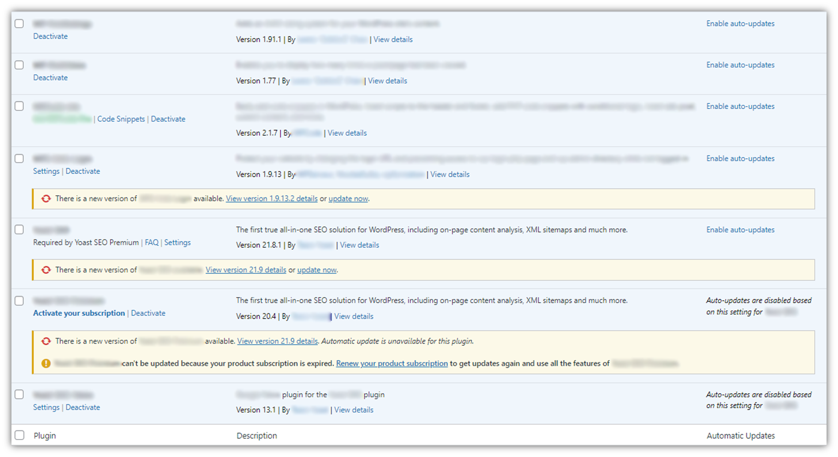The width and height of the screenshot is (838, 457).
Task: Tick checkbox for plugin version 1.91.1
Action: point(19,24)
